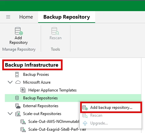The width and height of the screenshot is (145, 133).
Task: Open the Backup Proxies node
Action: 36,75
